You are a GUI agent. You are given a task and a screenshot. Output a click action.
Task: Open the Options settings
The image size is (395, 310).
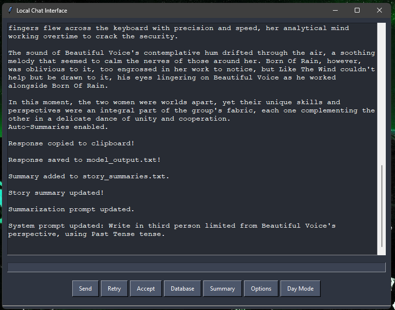pos(261,289)
